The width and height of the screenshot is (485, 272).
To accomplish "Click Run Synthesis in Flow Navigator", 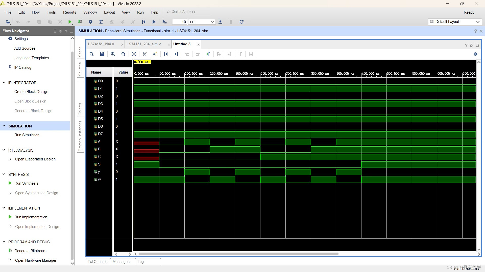I will point(26,183).
